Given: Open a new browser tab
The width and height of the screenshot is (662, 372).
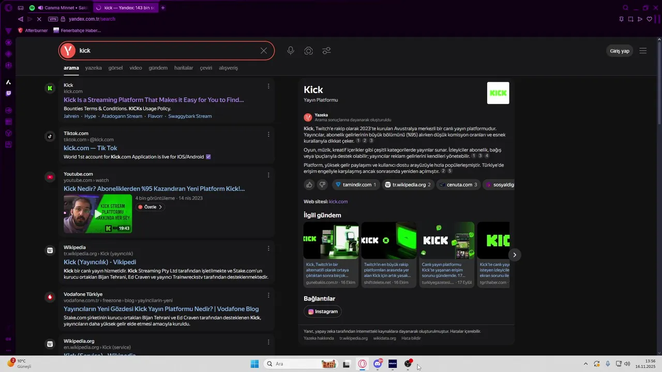Looking at the screenshot, I should [x=163, y=8].
